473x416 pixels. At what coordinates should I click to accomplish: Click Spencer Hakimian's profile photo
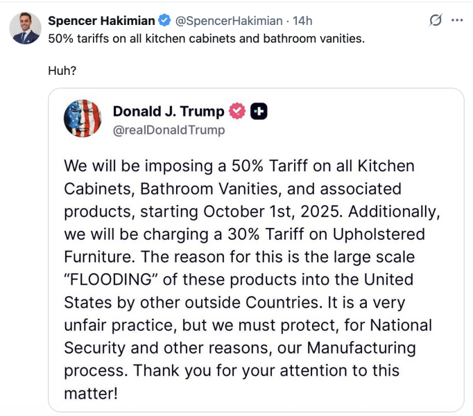pyautogui.click(x=26, y=28)
